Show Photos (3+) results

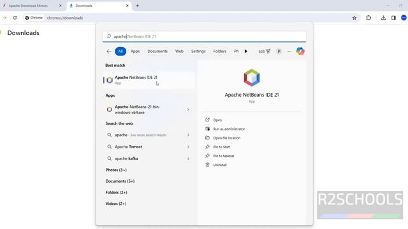116,170
